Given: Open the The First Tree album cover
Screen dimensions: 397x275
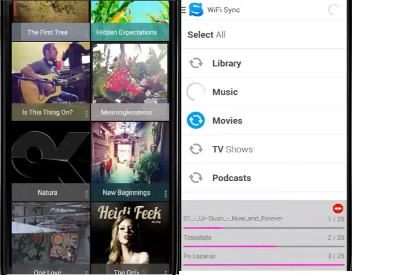Looking at the screenshot, I should click(x=50, y=11).
